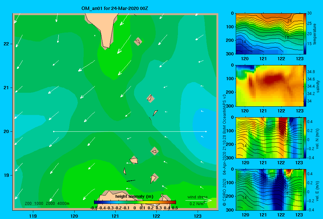Open the eastward velocity section plot
Screen dimensions: 323x219
pos(269,190)
